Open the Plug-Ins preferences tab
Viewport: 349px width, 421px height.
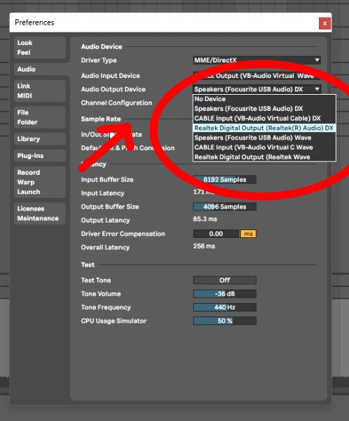pos(40,156)
